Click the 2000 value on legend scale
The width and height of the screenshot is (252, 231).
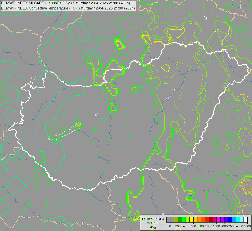(x=224, y=226)
